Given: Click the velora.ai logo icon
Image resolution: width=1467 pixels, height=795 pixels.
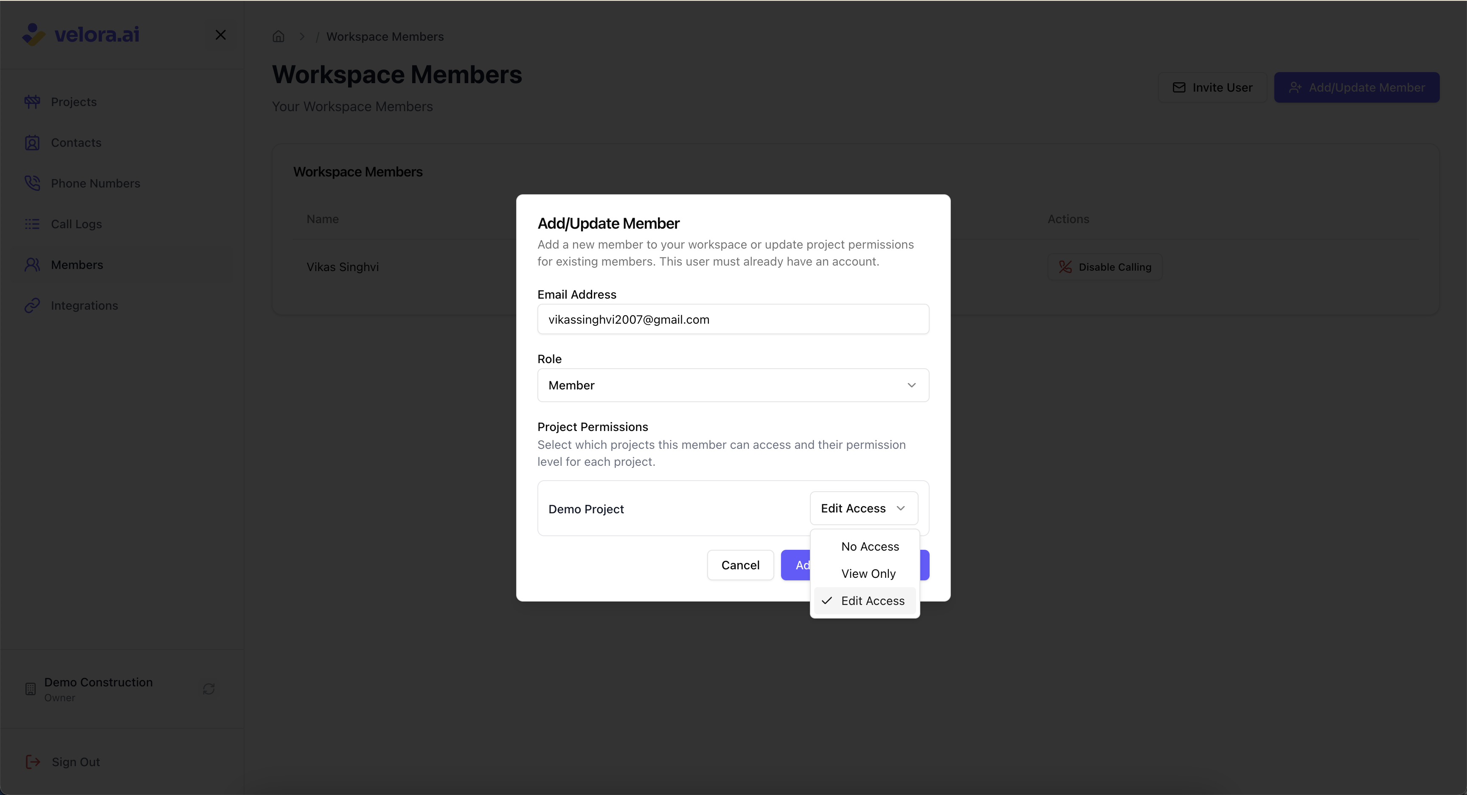Looking at the screenshot, I should click(x=33, y=34).
